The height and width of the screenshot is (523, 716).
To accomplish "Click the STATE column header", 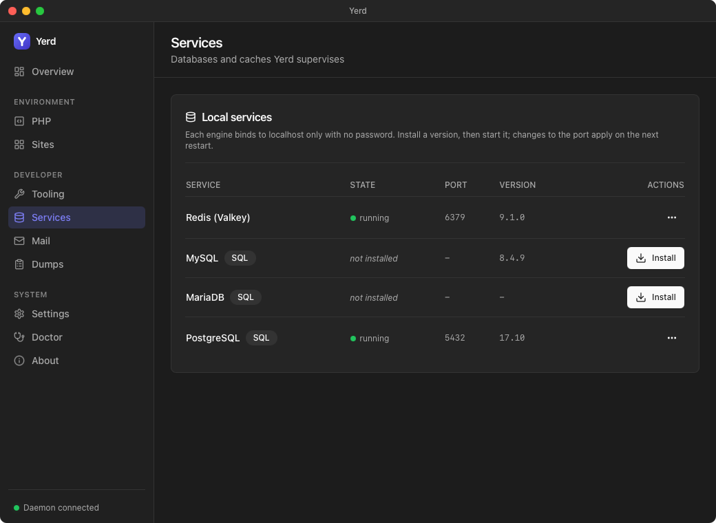I will pos(363,185).
